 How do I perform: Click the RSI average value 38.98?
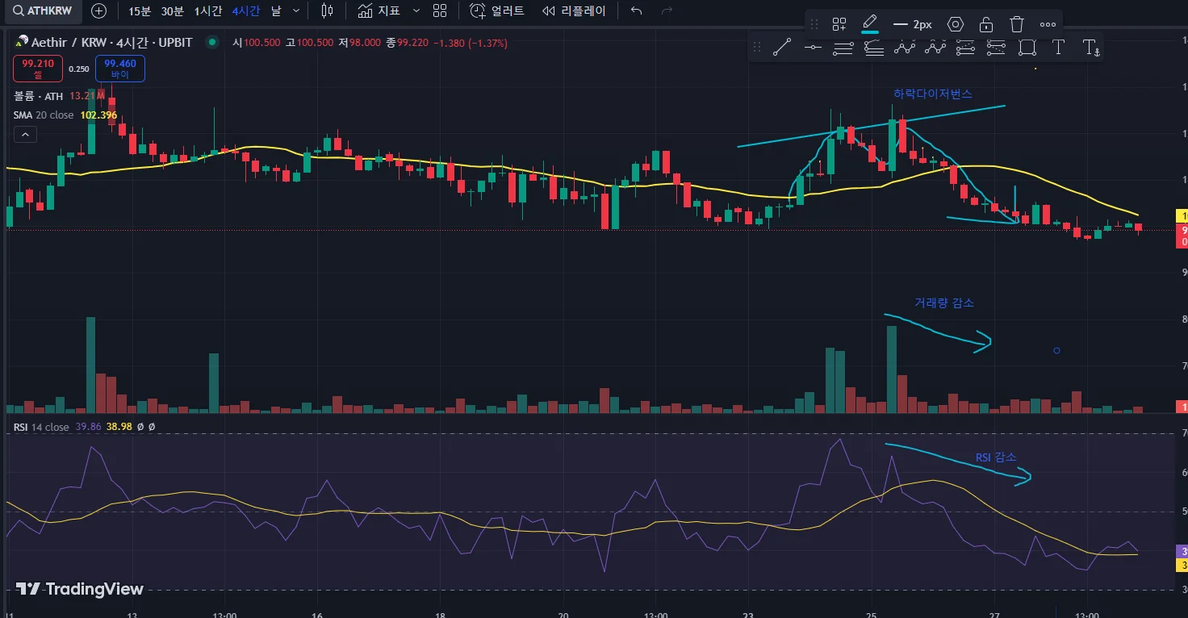coord(119,427)
